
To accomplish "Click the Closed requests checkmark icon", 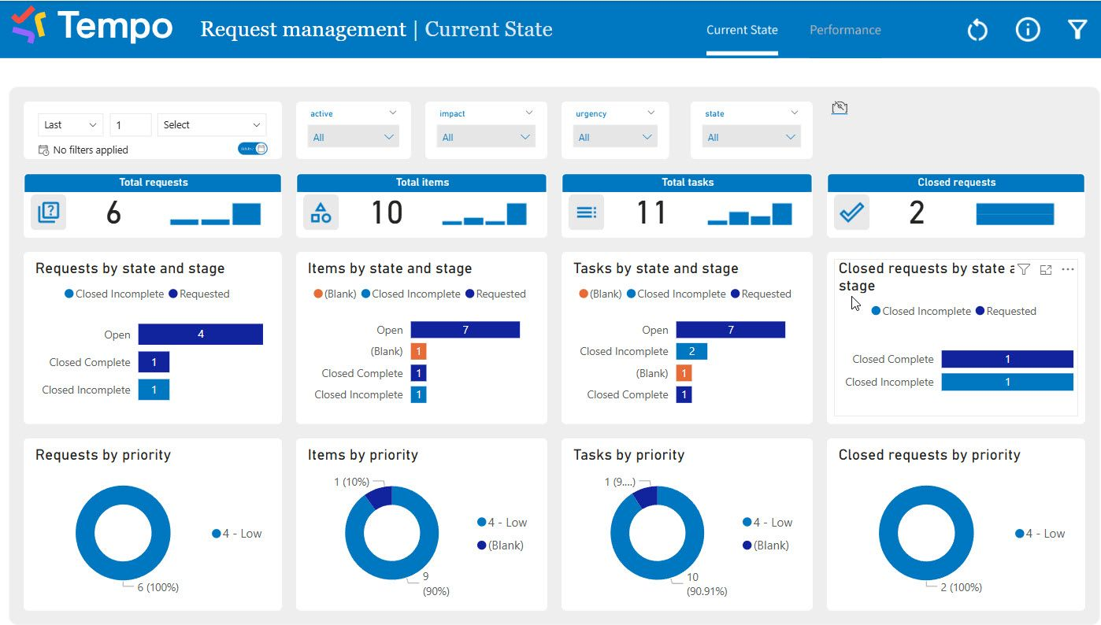I will (x=851, y=213).
